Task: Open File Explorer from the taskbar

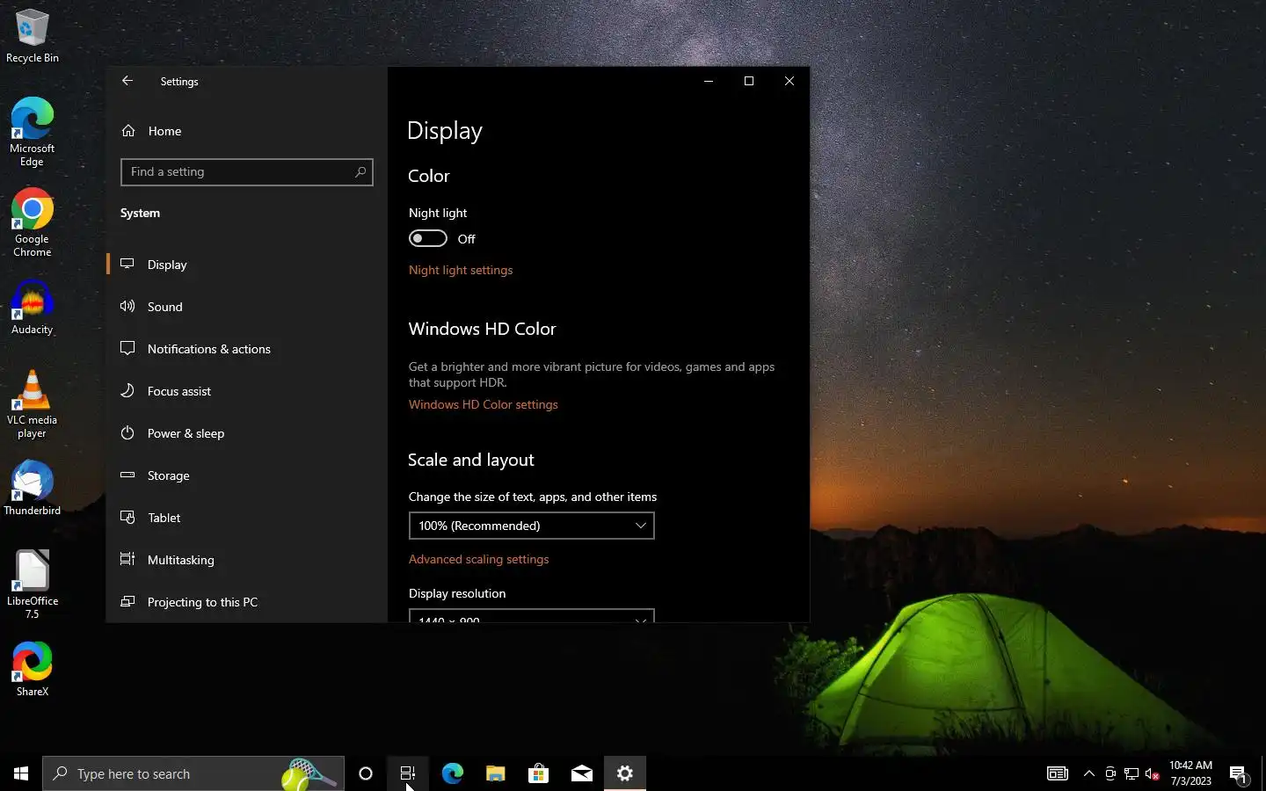Action: tap(495, 773)
